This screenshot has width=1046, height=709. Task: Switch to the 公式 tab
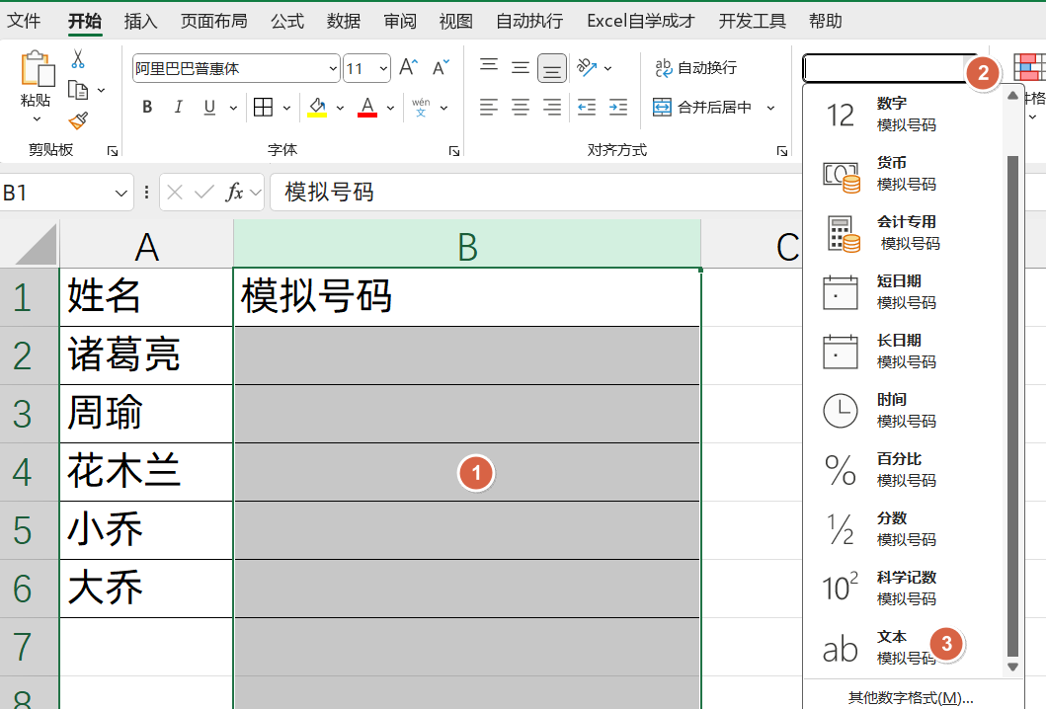tap(287, 22)
